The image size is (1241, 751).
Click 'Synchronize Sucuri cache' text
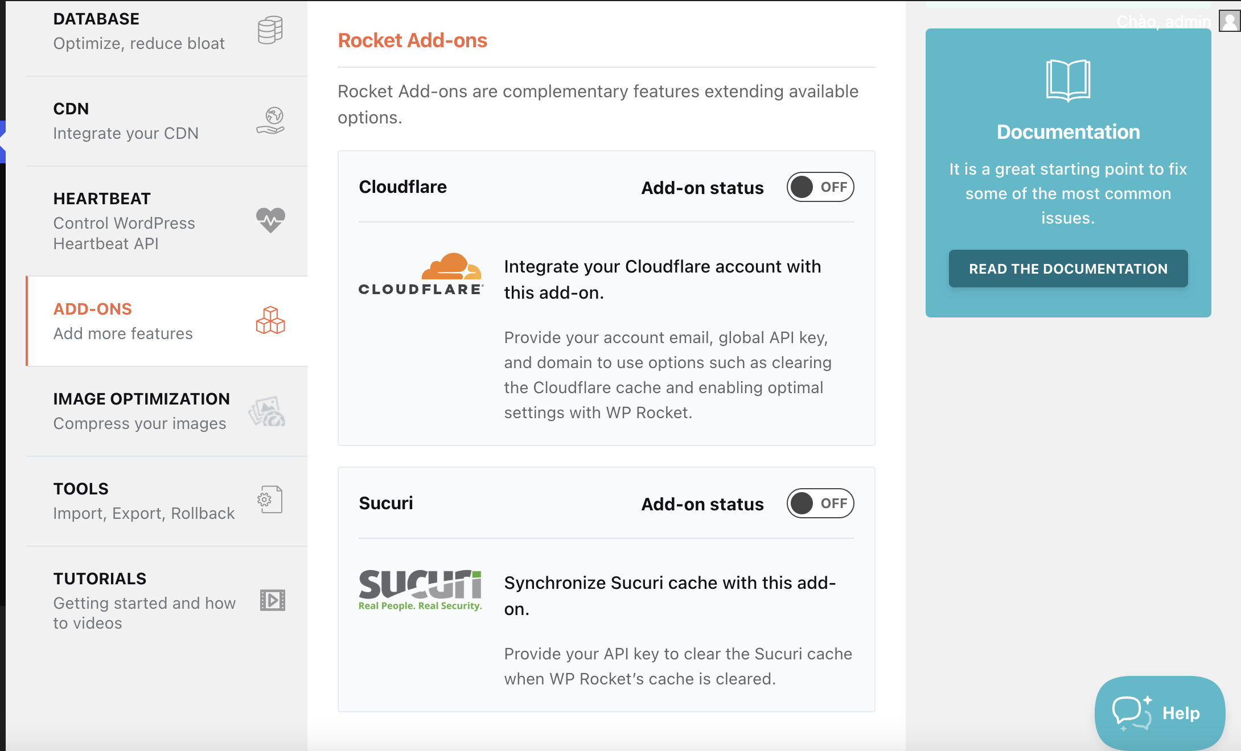coord(670,596)
